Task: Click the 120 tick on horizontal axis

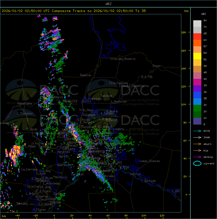Action: coord(162,216)
